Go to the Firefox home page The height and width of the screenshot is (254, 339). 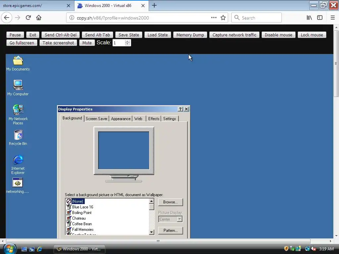tap(39, 18)
